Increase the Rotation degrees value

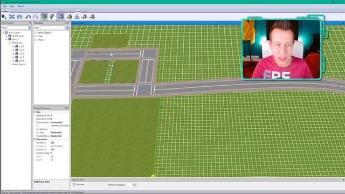coord(135,184)
